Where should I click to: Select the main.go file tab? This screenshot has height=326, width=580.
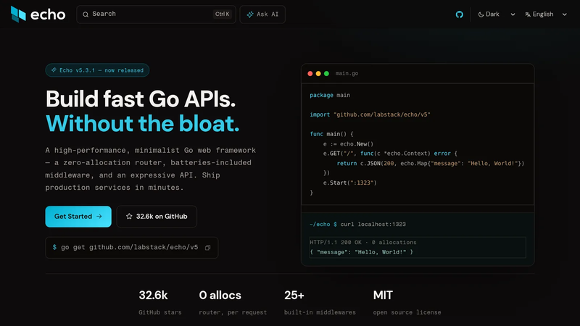[x=347, y=74]
